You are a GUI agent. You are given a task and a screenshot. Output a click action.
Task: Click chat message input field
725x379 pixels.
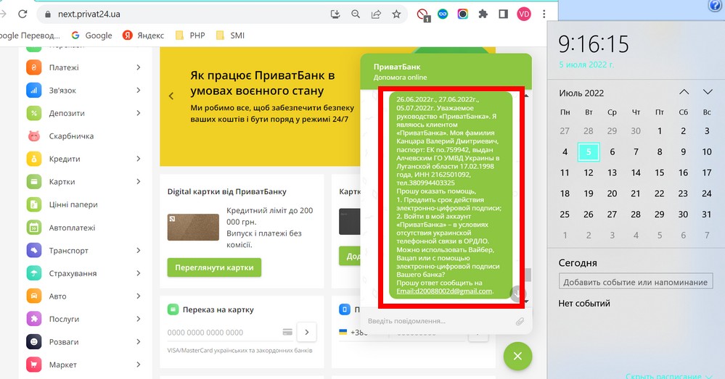point(438,321)
